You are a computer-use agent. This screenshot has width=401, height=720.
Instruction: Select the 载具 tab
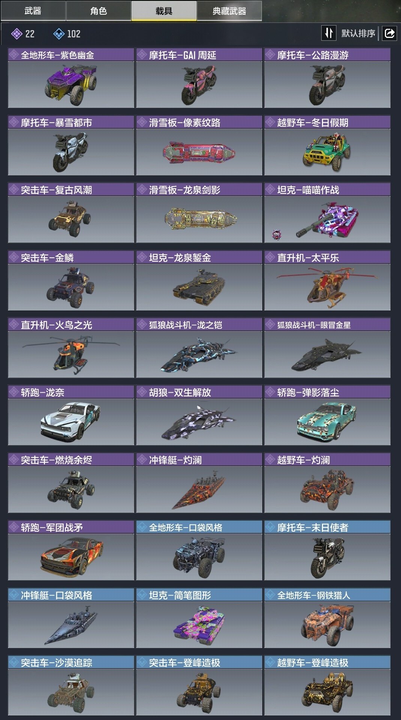[x=164, y=10]
